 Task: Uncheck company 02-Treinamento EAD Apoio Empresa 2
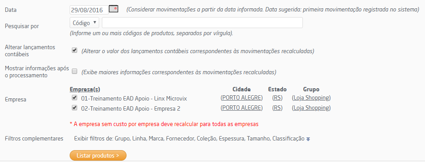click(74, 108)
